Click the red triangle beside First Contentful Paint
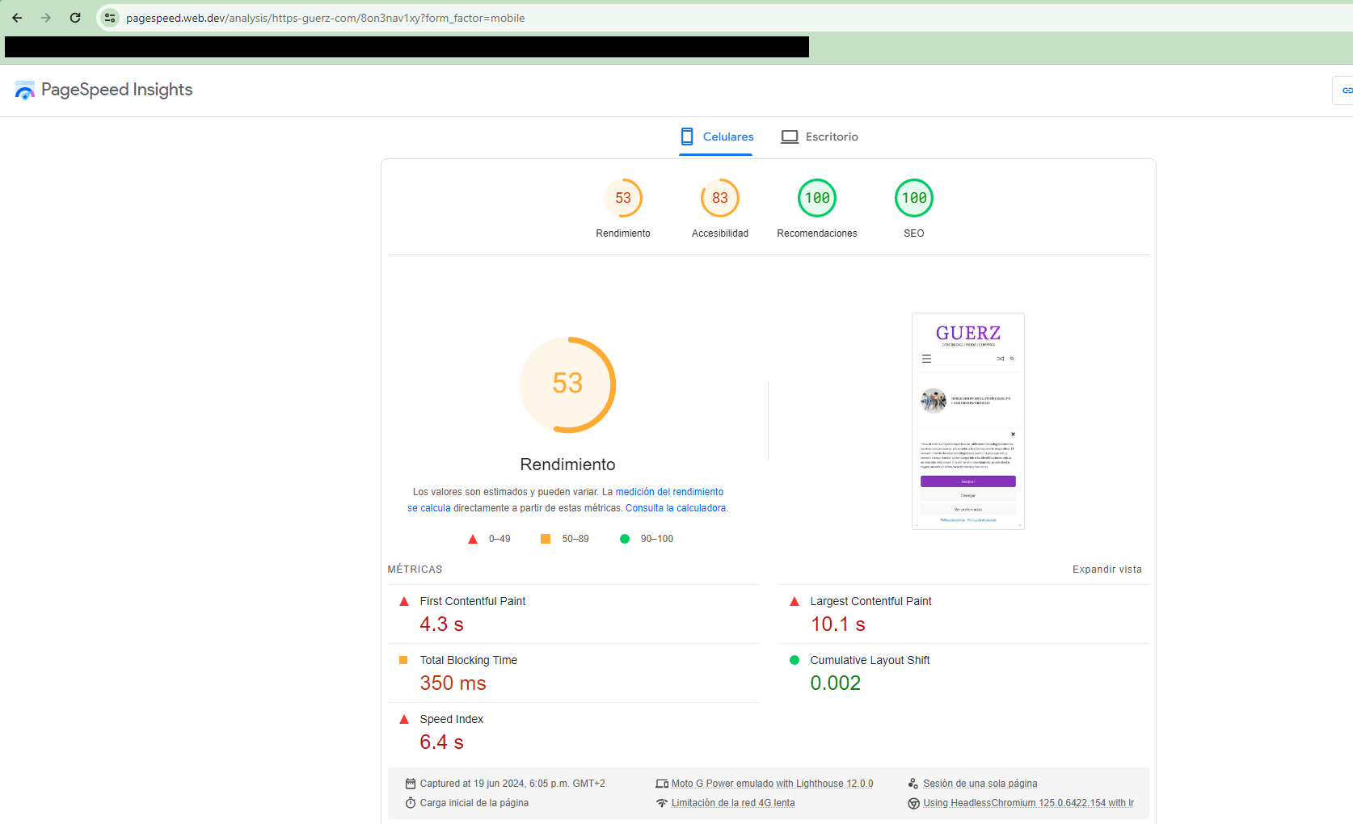Screen dimensions: 1353x824 [404, 601]
